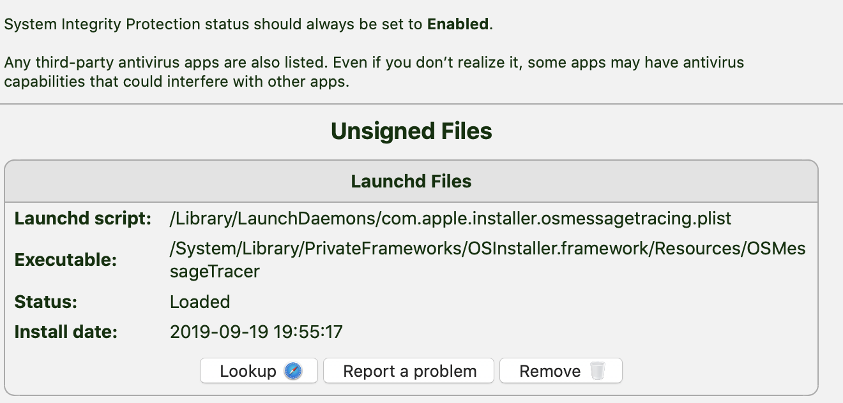This screenshot has width=843, height=403.
Task: Click the trash can icon on Remove
Action: pos(597,371)
